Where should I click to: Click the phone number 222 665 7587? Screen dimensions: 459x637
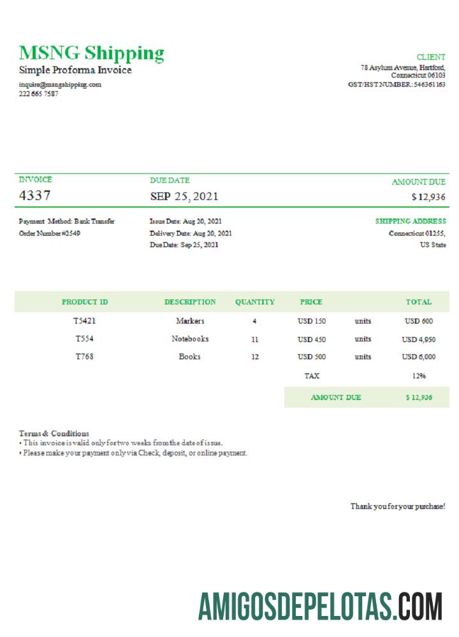click(x=38, y=94)
